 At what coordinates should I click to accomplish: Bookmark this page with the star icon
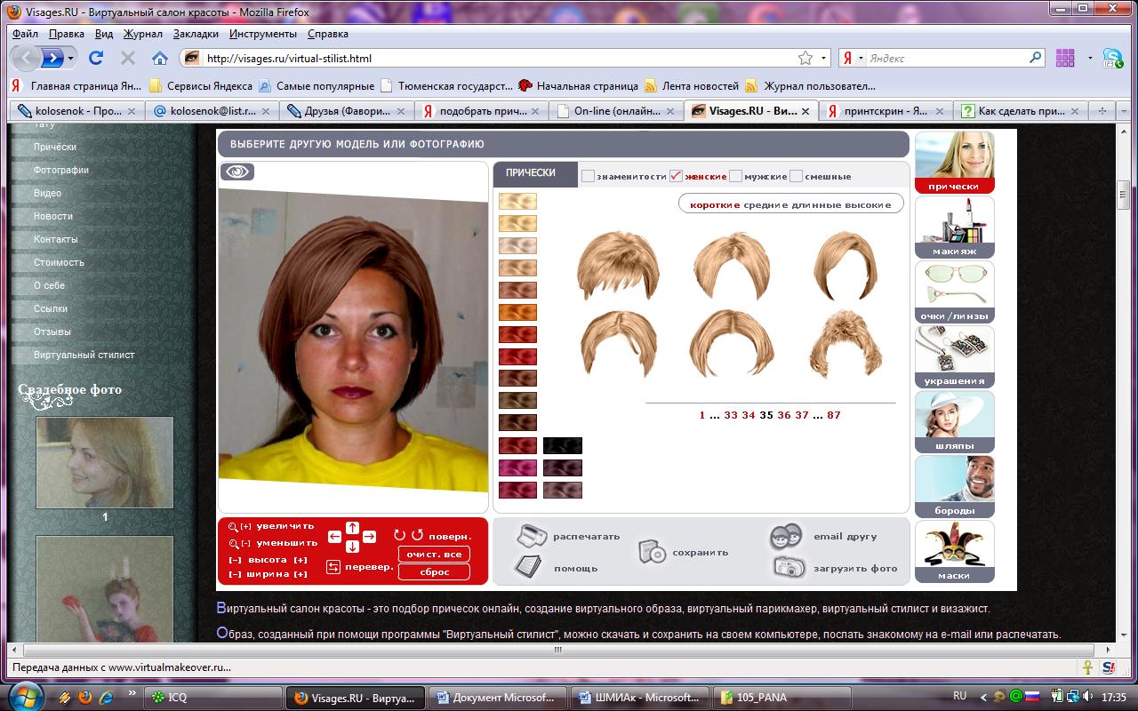(x=805, y=58)
